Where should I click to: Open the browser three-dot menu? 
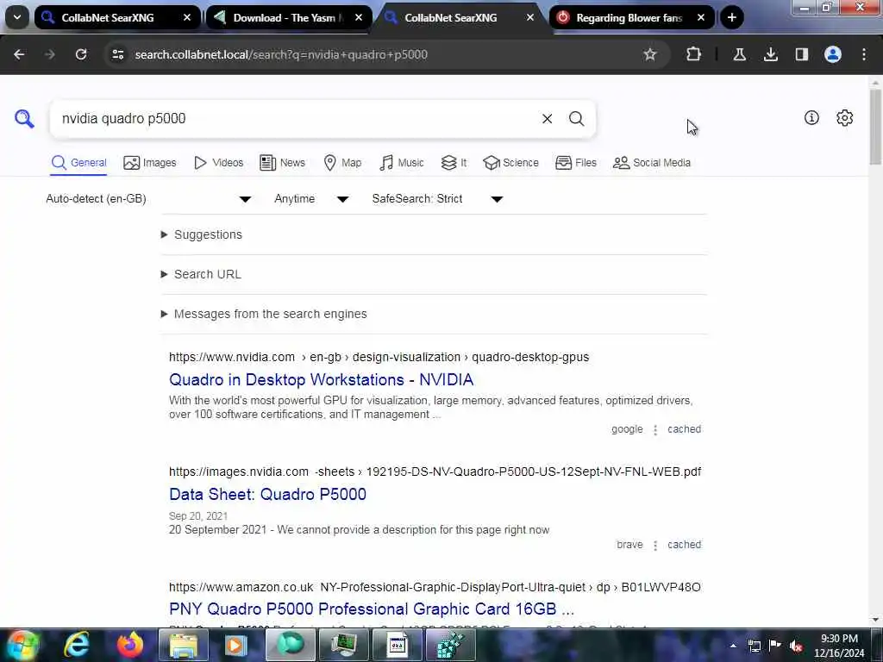tap(864, 54)
